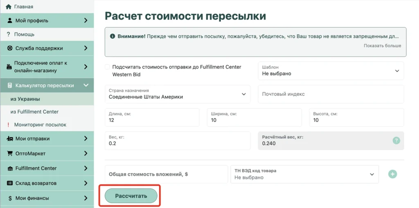Go to Главная in the sidebar
The width and height of the screenshot is (419, 208).
[47, 7]
